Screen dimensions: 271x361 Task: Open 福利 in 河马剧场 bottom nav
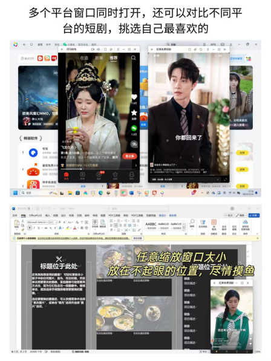pyautogui.click(x=99, y=176)
